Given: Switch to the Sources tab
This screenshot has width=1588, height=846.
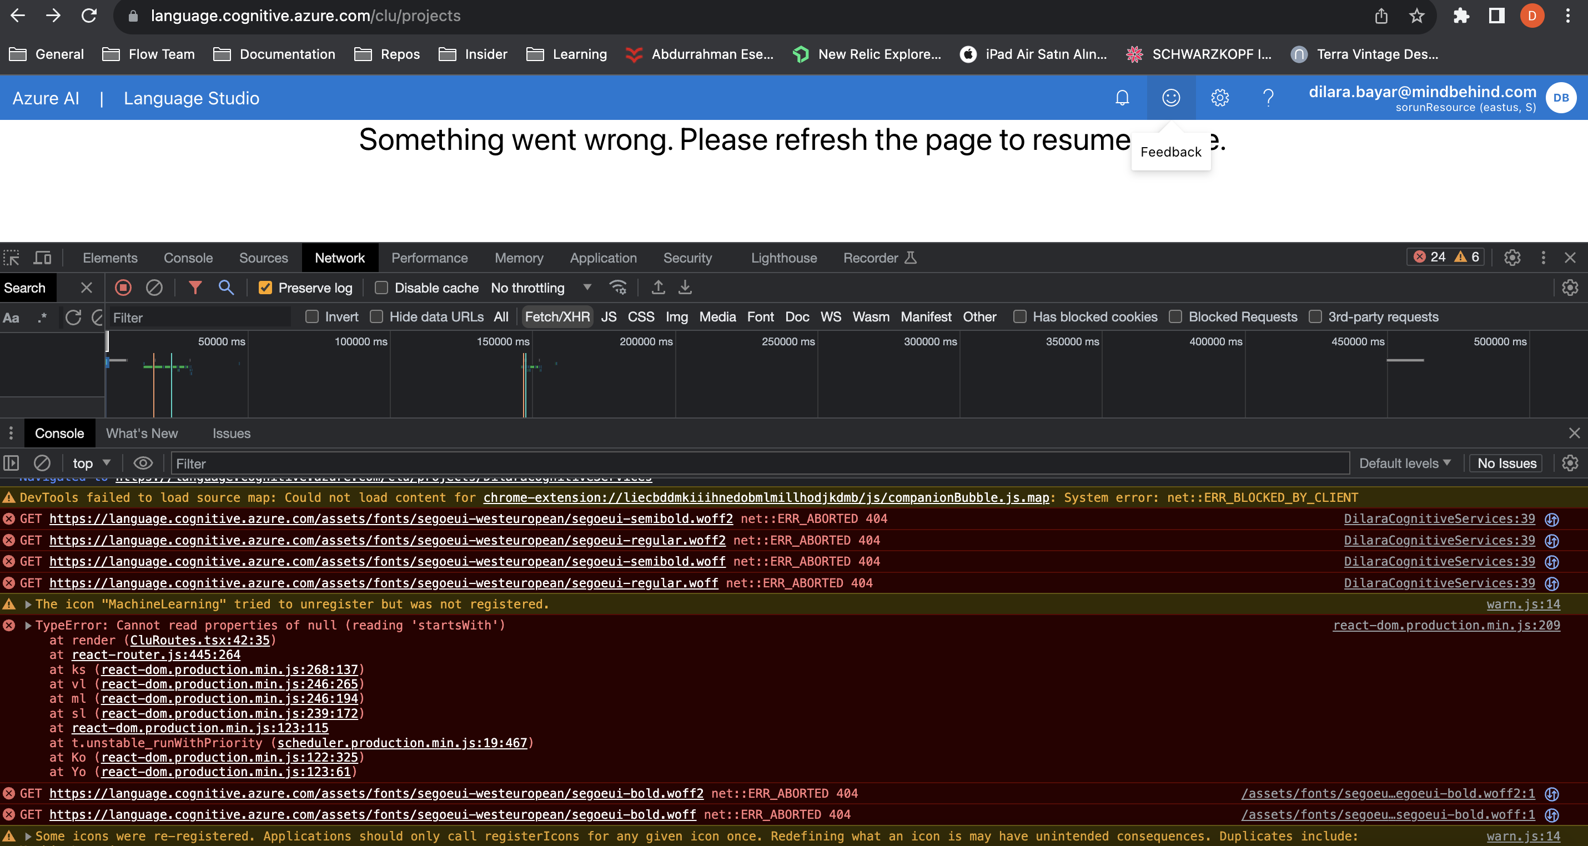Looking at the screenshot, I should pos(263,258).
